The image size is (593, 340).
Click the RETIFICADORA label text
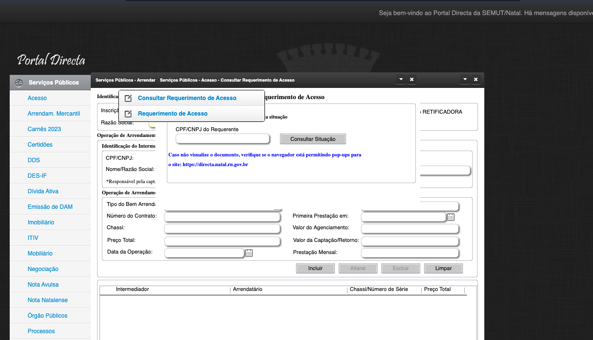pyautogui.click(x=443, y=112)
